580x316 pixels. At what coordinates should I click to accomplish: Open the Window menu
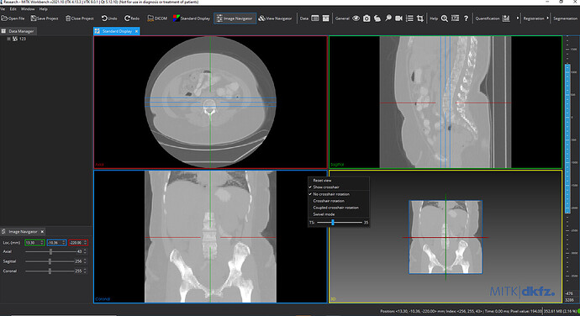point(28,9)
